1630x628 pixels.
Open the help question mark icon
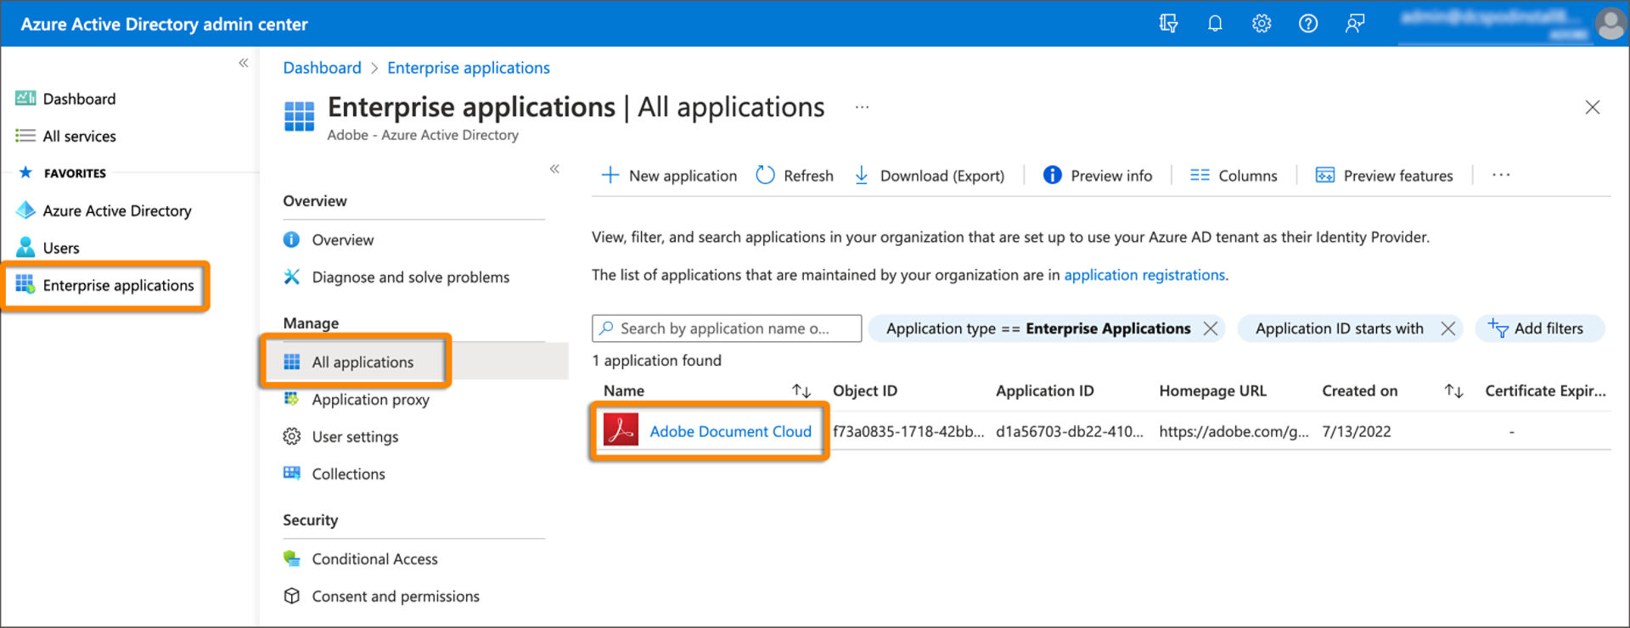pyautogui.click(x=1308, y=24)
